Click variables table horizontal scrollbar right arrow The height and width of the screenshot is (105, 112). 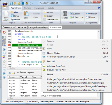point(96,98)
